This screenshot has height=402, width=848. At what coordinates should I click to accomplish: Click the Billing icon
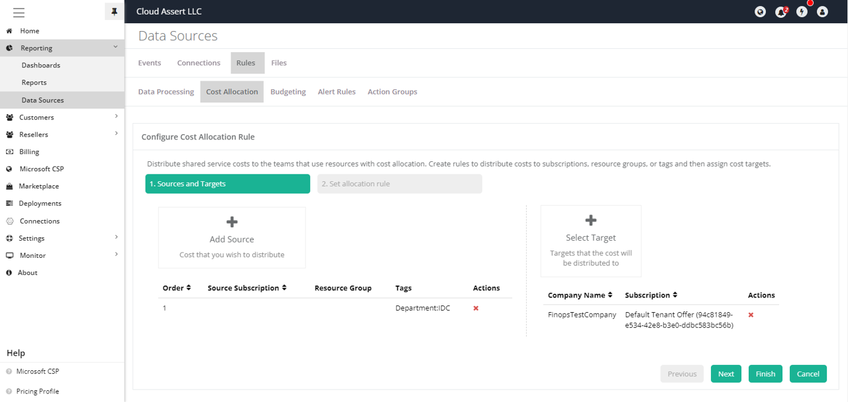point(9,152)
